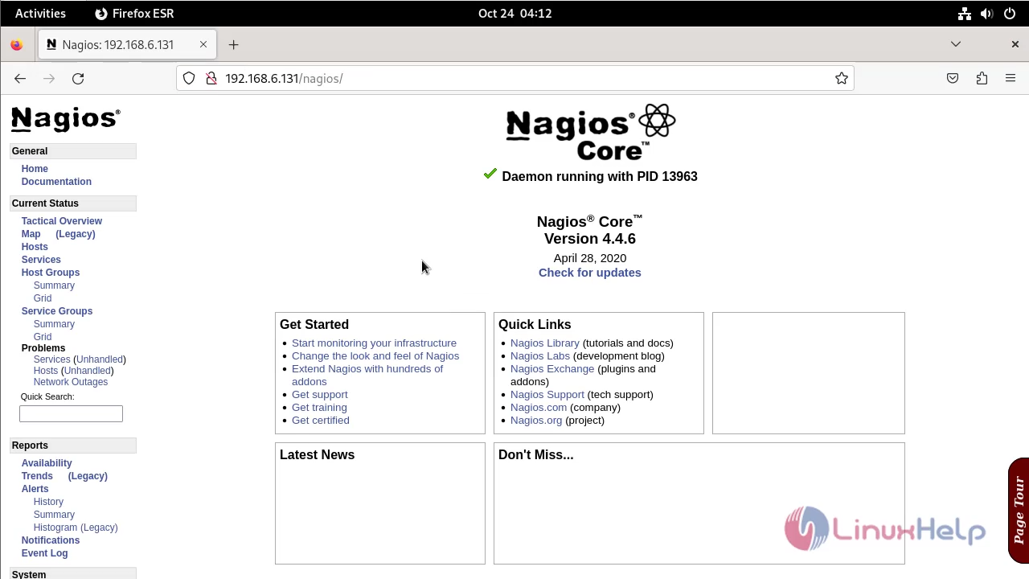Viewport: 1029px width, 579px height.
Task: Open the Map status link
Action: 31,234
